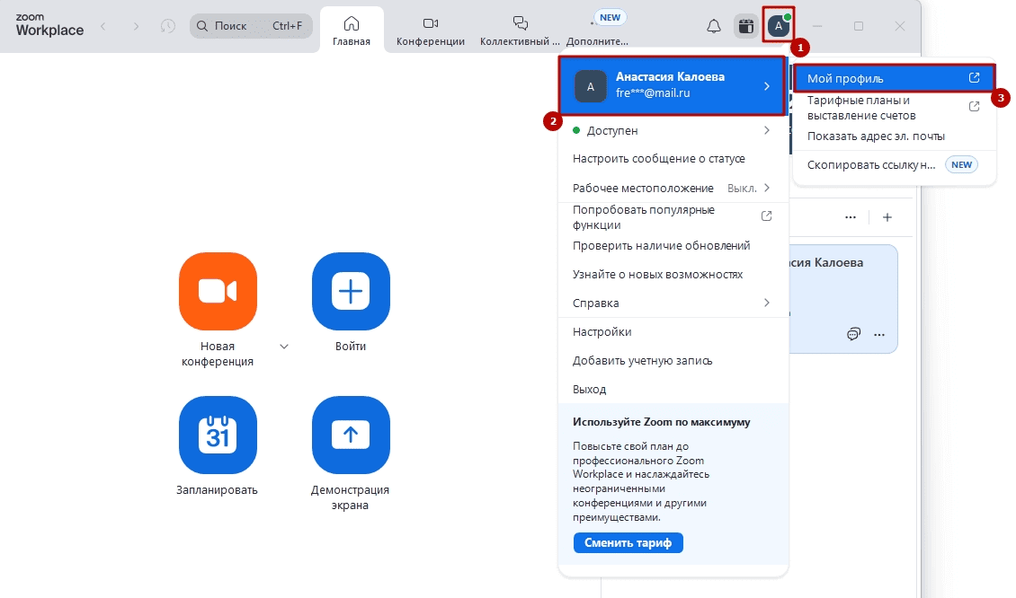Open the Коллективный chat tab
Image resolution: width=1016 pixels, height=598 pixels.
[x=520, y=31]
